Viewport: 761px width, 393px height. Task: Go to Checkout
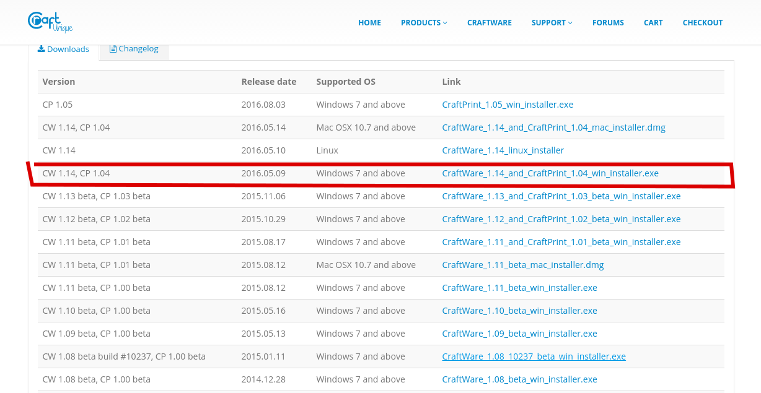click(x=702, y=23)
